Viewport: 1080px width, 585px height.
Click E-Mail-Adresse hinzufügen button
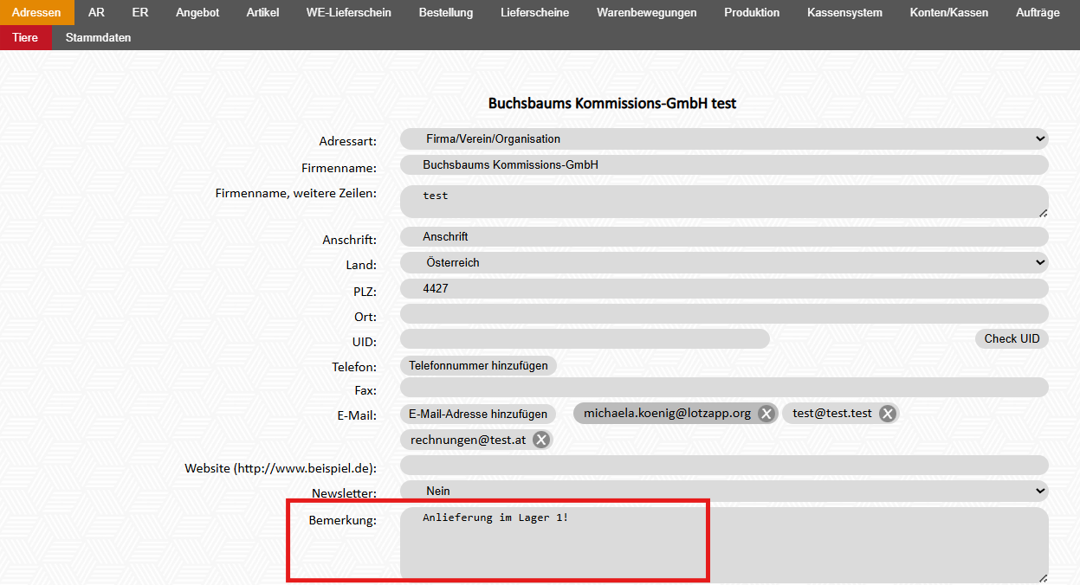478,414
